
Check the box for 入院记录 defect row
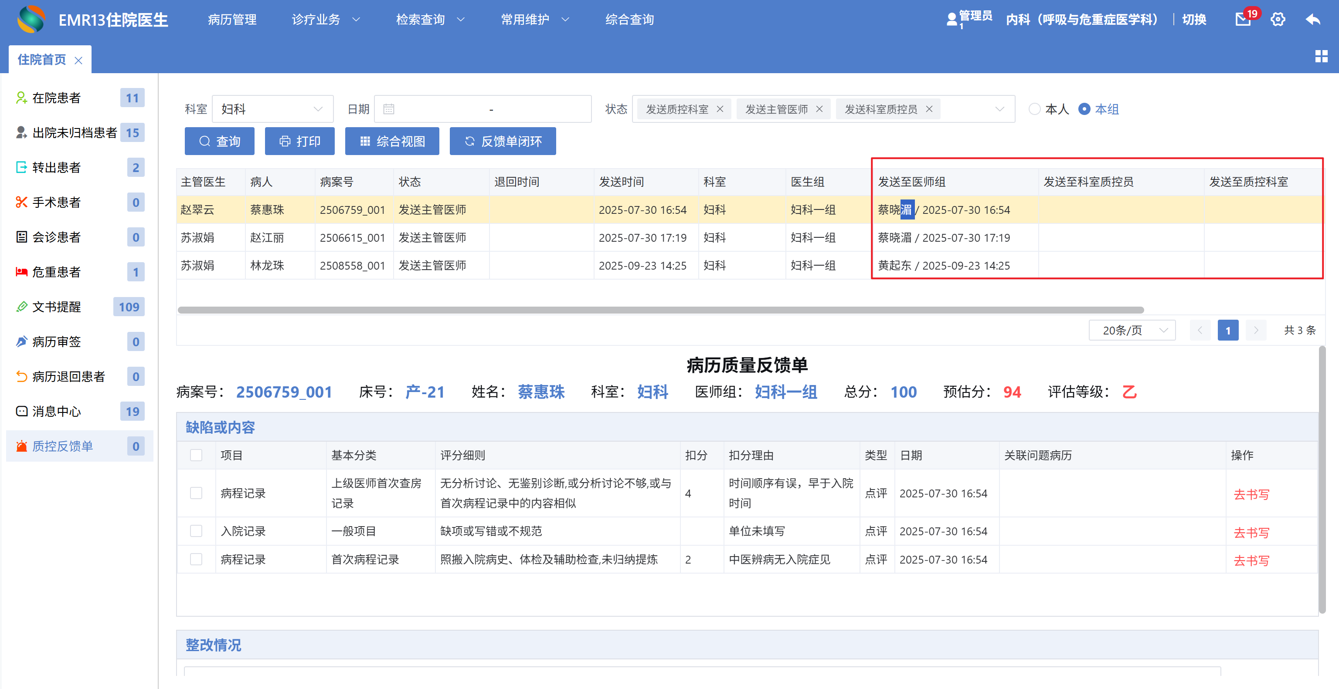tap(196, 530)
